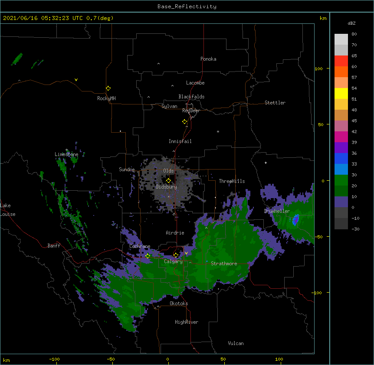Select the light blue 33-30 dBZ legend swatch

(x=341, y=169)
